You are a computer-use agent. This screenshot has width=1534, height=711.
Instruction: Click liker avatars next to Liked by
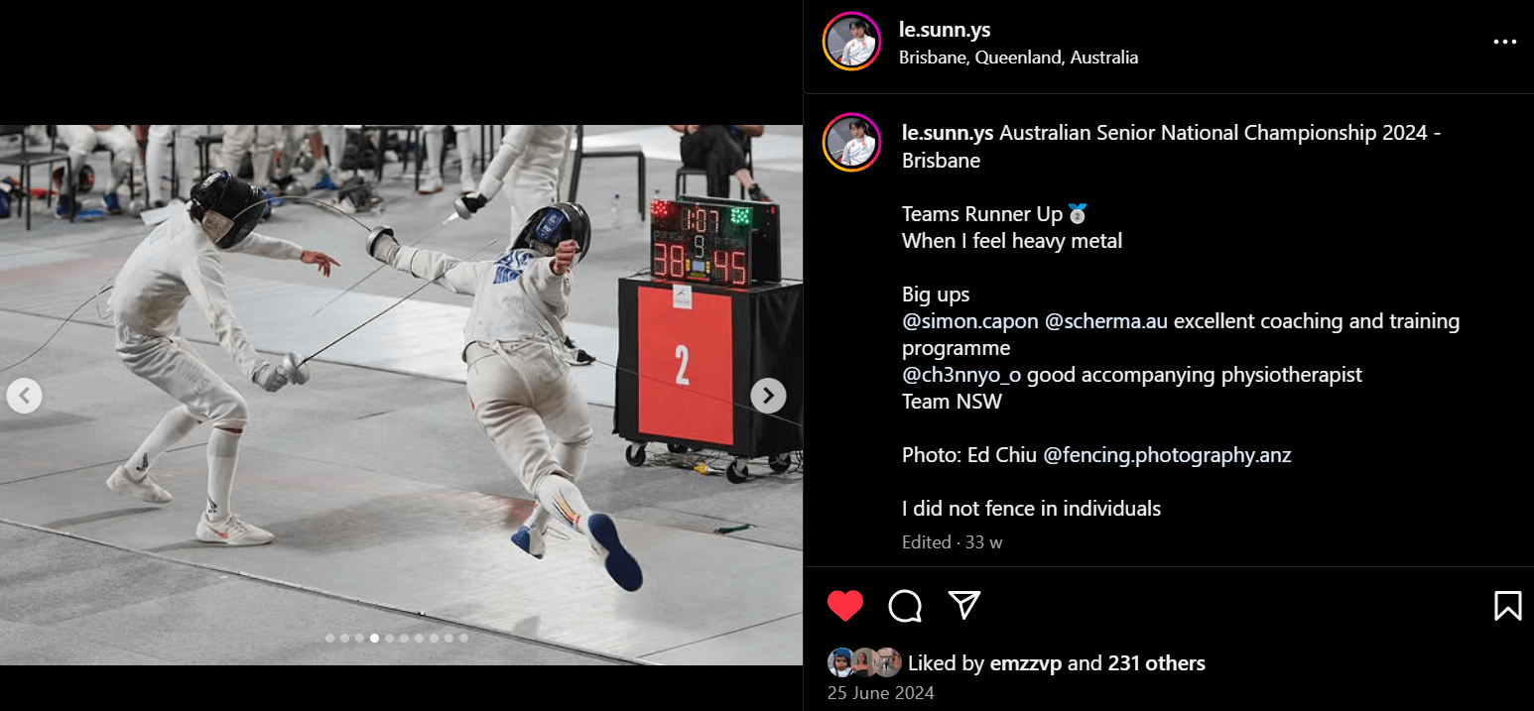tap(864, 662)
